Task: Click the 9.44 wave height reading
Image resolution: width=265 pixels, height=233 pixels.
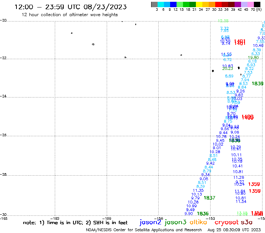Action: (x=223, y=133)
